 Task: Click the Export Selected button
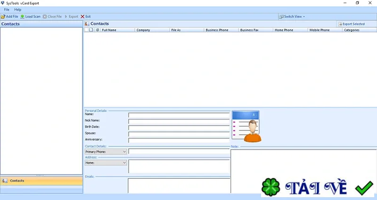(352, 24)
